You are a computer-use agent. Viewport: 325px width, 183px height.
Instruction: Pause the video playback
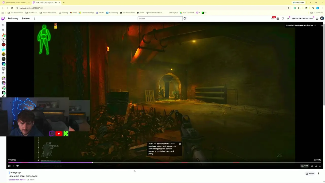click(13, 166)
